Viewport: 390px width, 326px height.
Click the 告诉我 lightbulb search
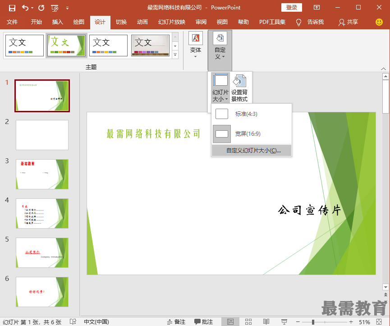coord(310,22)
